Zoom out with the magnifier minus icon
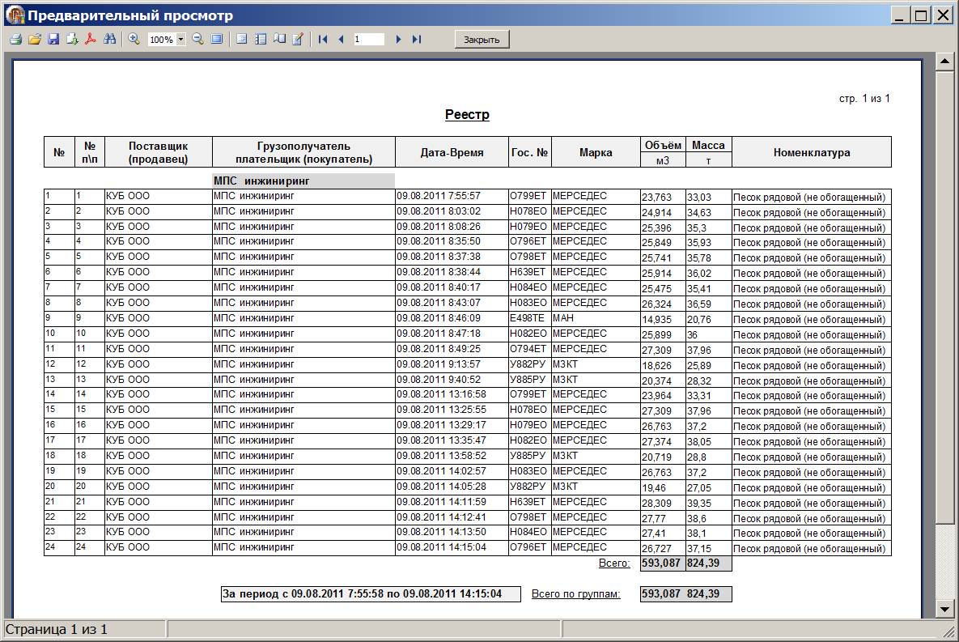This screenshot has height=642, width=959. (197, 39)
